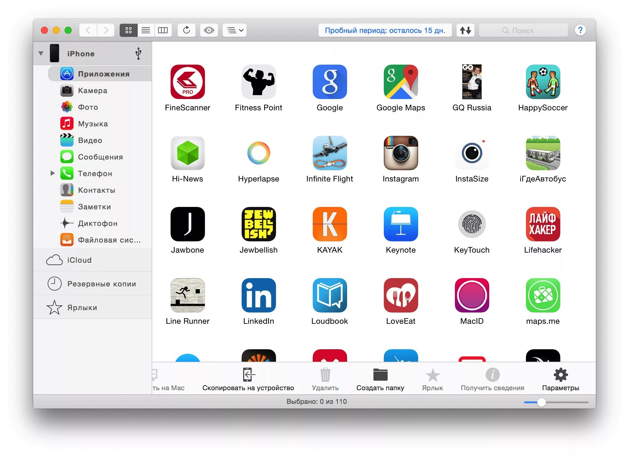This screenshot has width=629, height=456.
Task: Click the Создать папку button
Action: pyautogui.click(x=381, y=378)
